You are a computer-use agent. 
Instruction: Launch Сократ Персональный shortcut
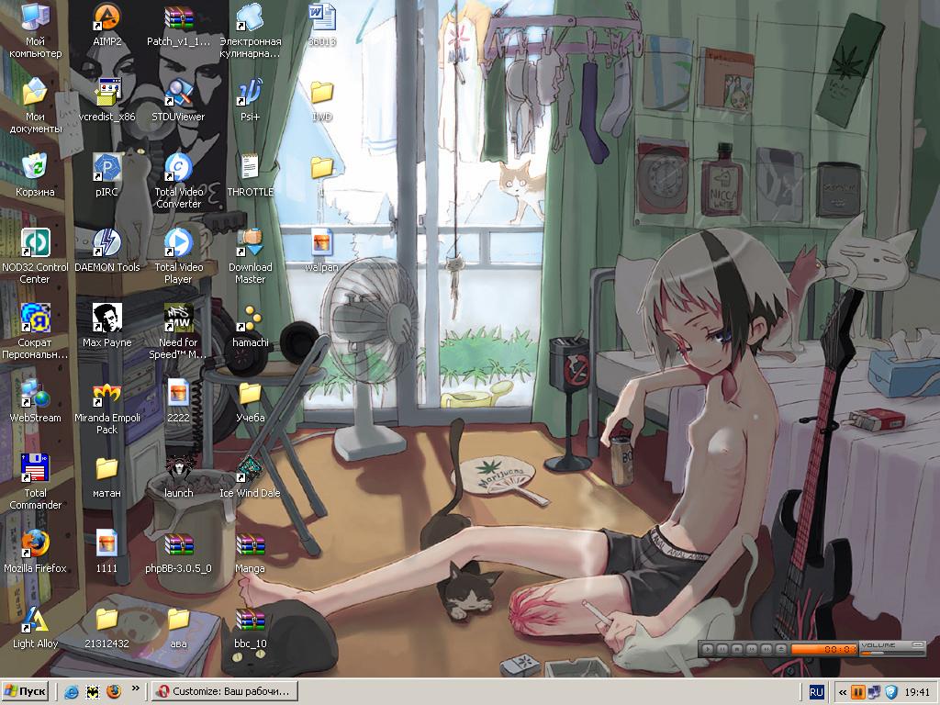click(x=35, y=332)
